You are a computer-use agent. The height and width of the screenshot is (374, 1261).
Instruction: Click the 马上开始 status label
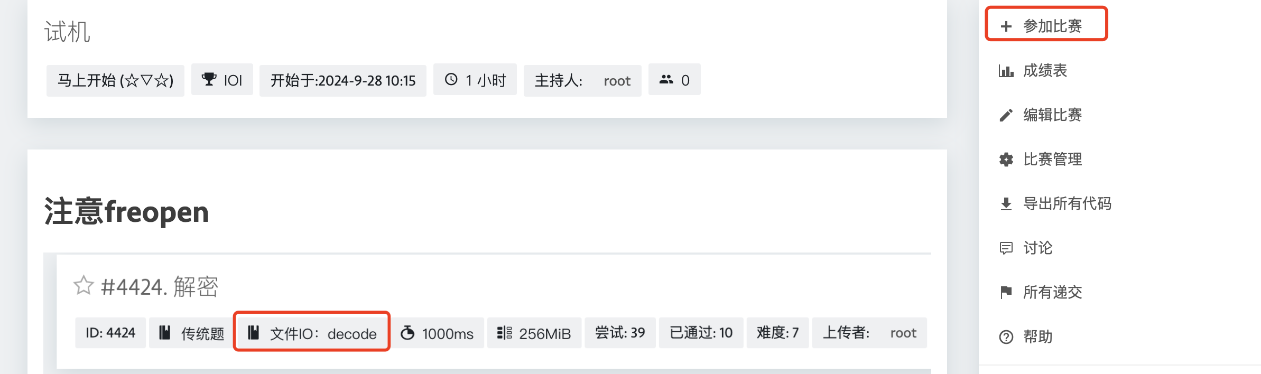click(x=115, y=80)
